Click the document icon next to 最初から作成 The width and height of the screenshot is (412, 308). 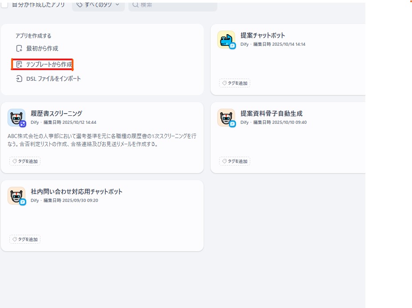(19, 48)
